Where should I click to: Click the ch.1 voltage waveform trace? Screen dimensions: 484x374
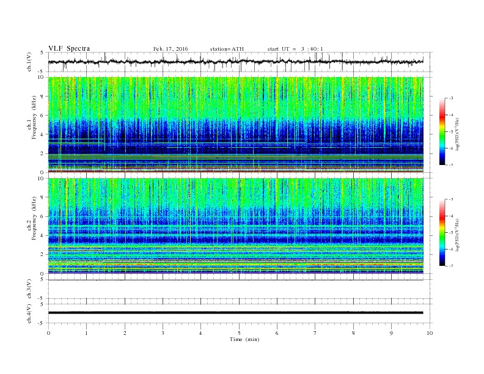point(235,62)
